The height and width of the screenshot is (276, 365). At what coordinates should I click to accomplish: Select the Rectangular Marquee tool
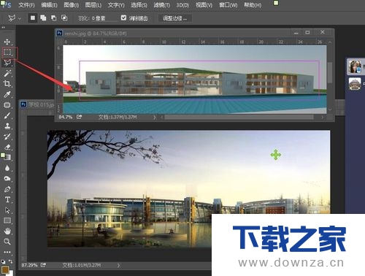pos(7,52)
